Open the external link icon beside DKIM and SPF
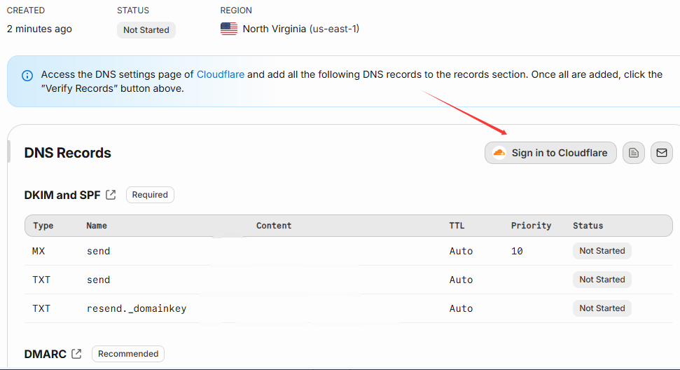This screenshot has height=370, width=680. [x=111, y=195]
